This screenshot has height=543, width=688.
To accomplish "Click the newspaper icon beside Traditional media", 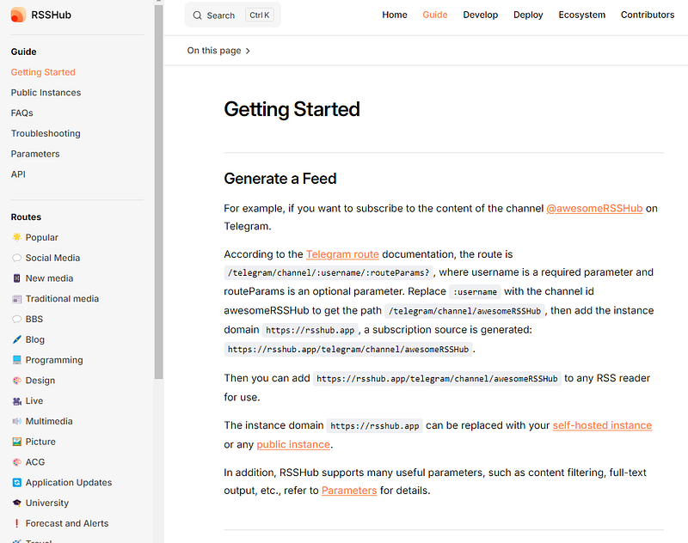I will [x=16, y=299].
